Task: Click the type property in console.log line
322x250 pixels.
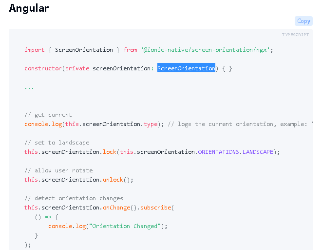Action: point(151,125)
